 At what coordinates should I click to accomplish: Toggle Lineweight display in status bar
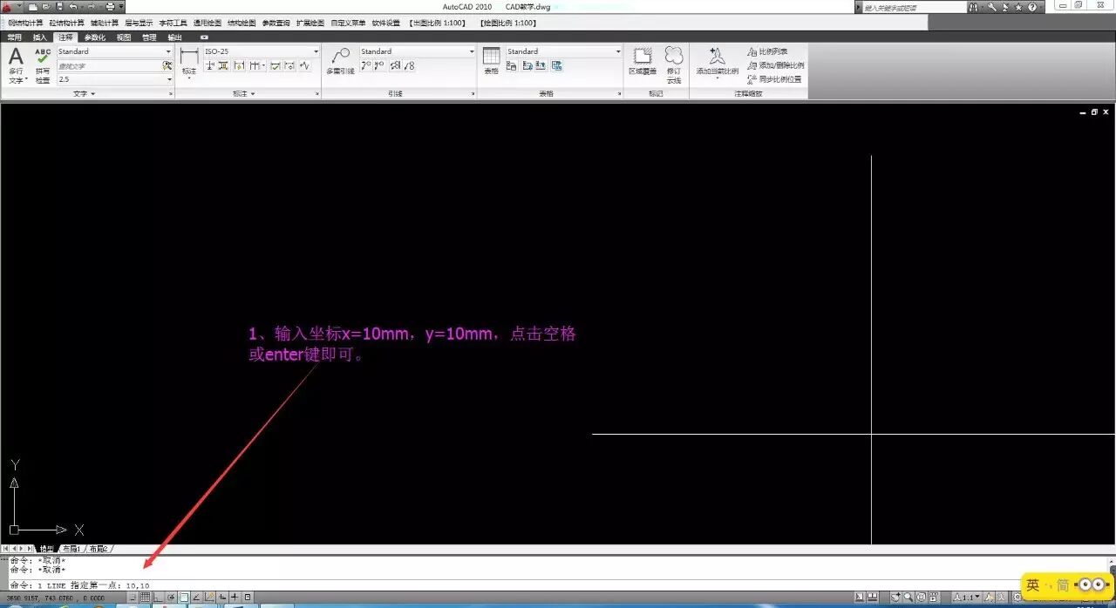pos(235,597)
